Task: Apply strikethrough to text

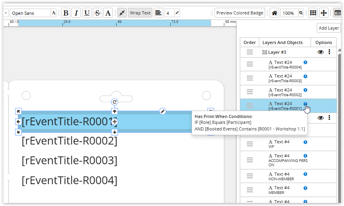Action: (x=97, y=13)
